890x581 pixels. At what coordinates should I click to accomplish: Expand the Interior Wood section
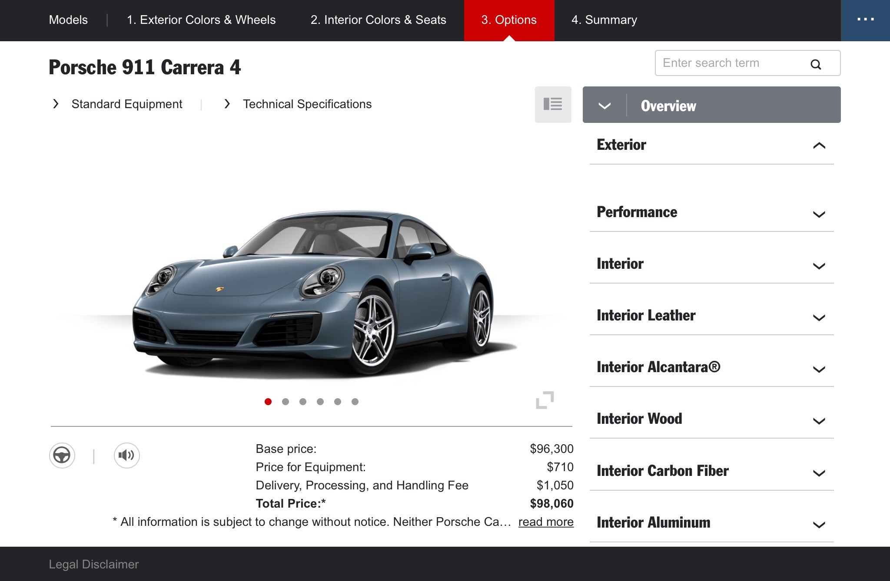pyautogui.click(x=711, y=419)
